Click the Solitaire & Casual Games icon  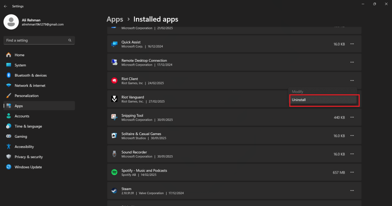[x=114, y=135]
